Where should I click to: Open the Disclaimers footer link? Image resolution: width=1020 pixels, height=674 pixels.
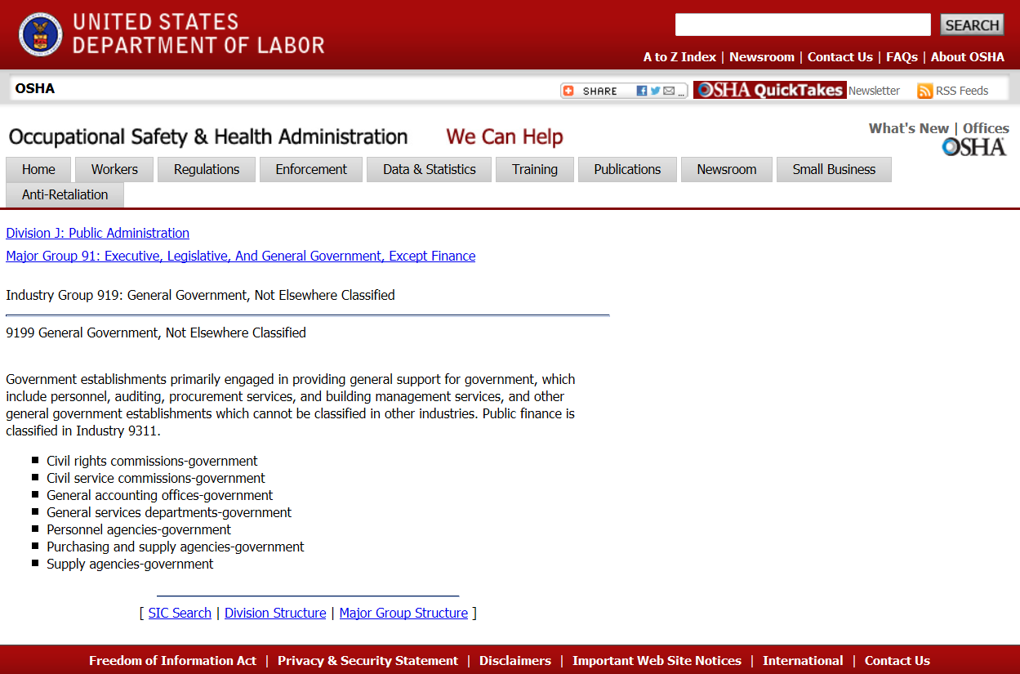click(515, 660)
